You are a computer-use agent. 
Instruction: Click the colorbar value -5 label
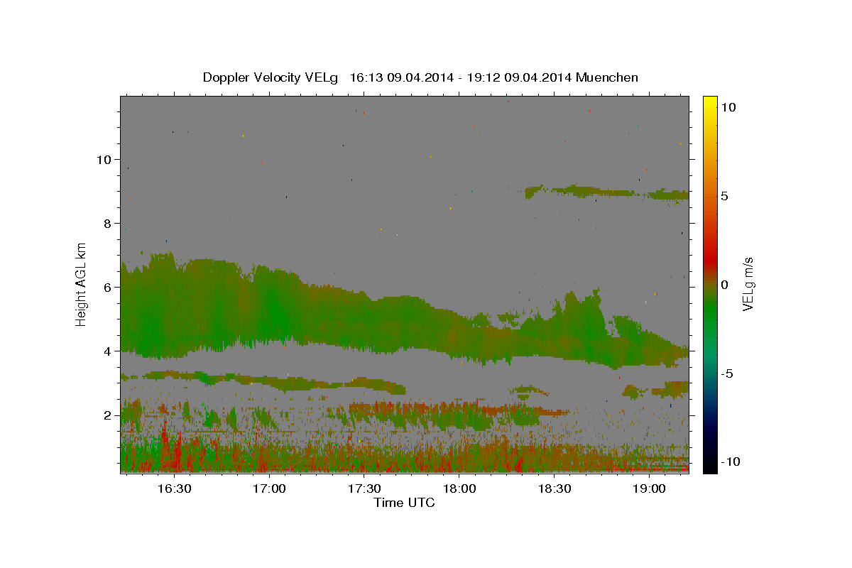pos(726,373)
